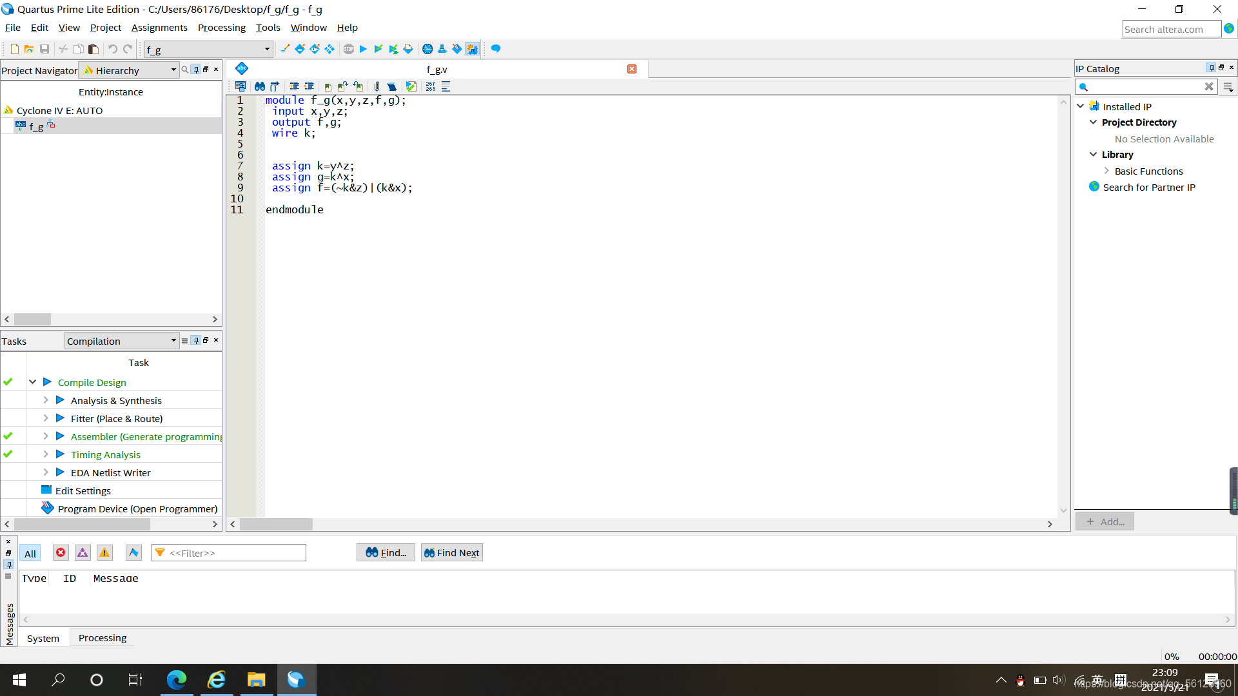Screen dimensions: 1238x696
Task: Toggle the warning message filter
Action: 104,552
